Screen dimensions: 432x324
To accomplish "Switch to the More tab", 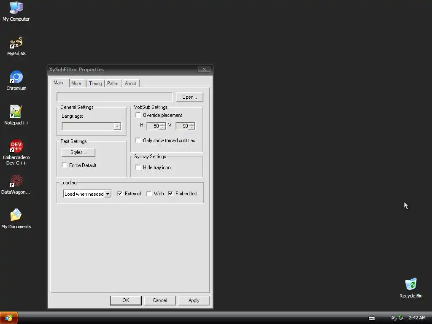I will [76, 84].
